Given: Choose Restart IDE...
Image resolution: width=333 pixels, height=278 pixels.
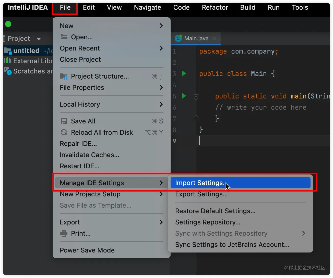Looking at the screenshot, I should click(x=79, y=166).
